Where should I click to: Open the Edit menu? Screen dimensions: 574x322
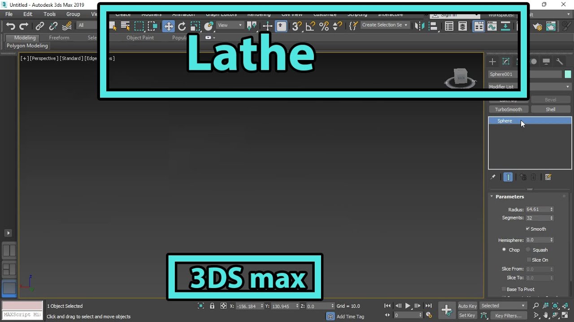28,14
